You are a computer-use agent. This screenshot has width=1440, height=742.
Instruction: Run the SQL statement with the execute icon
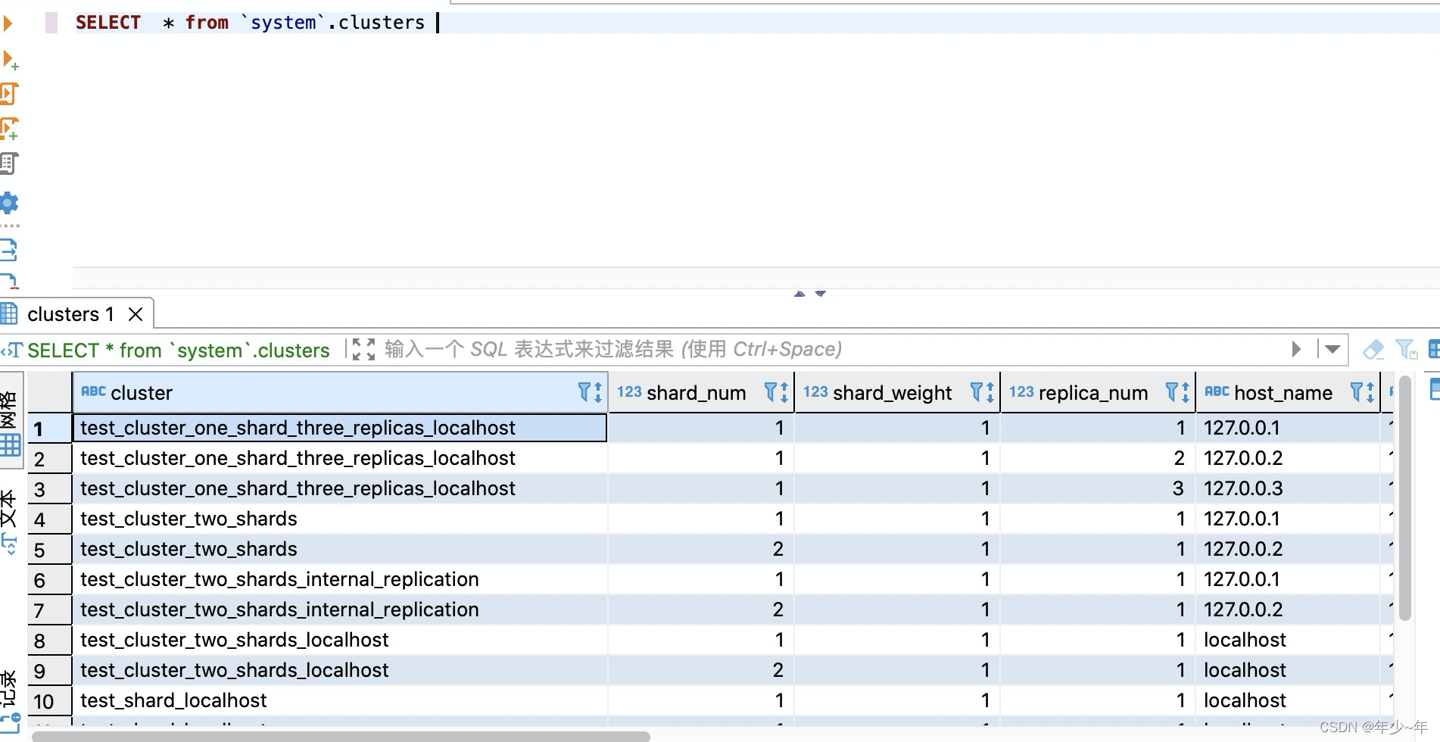[x=8, y=23]
